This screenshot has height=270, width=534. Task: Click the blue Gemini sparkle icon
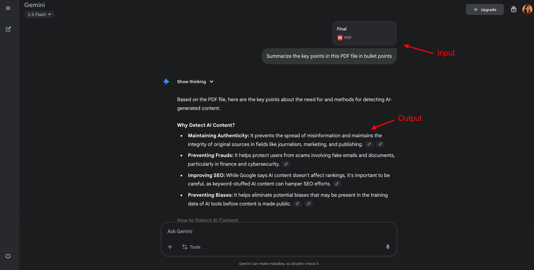click(166, 82)
